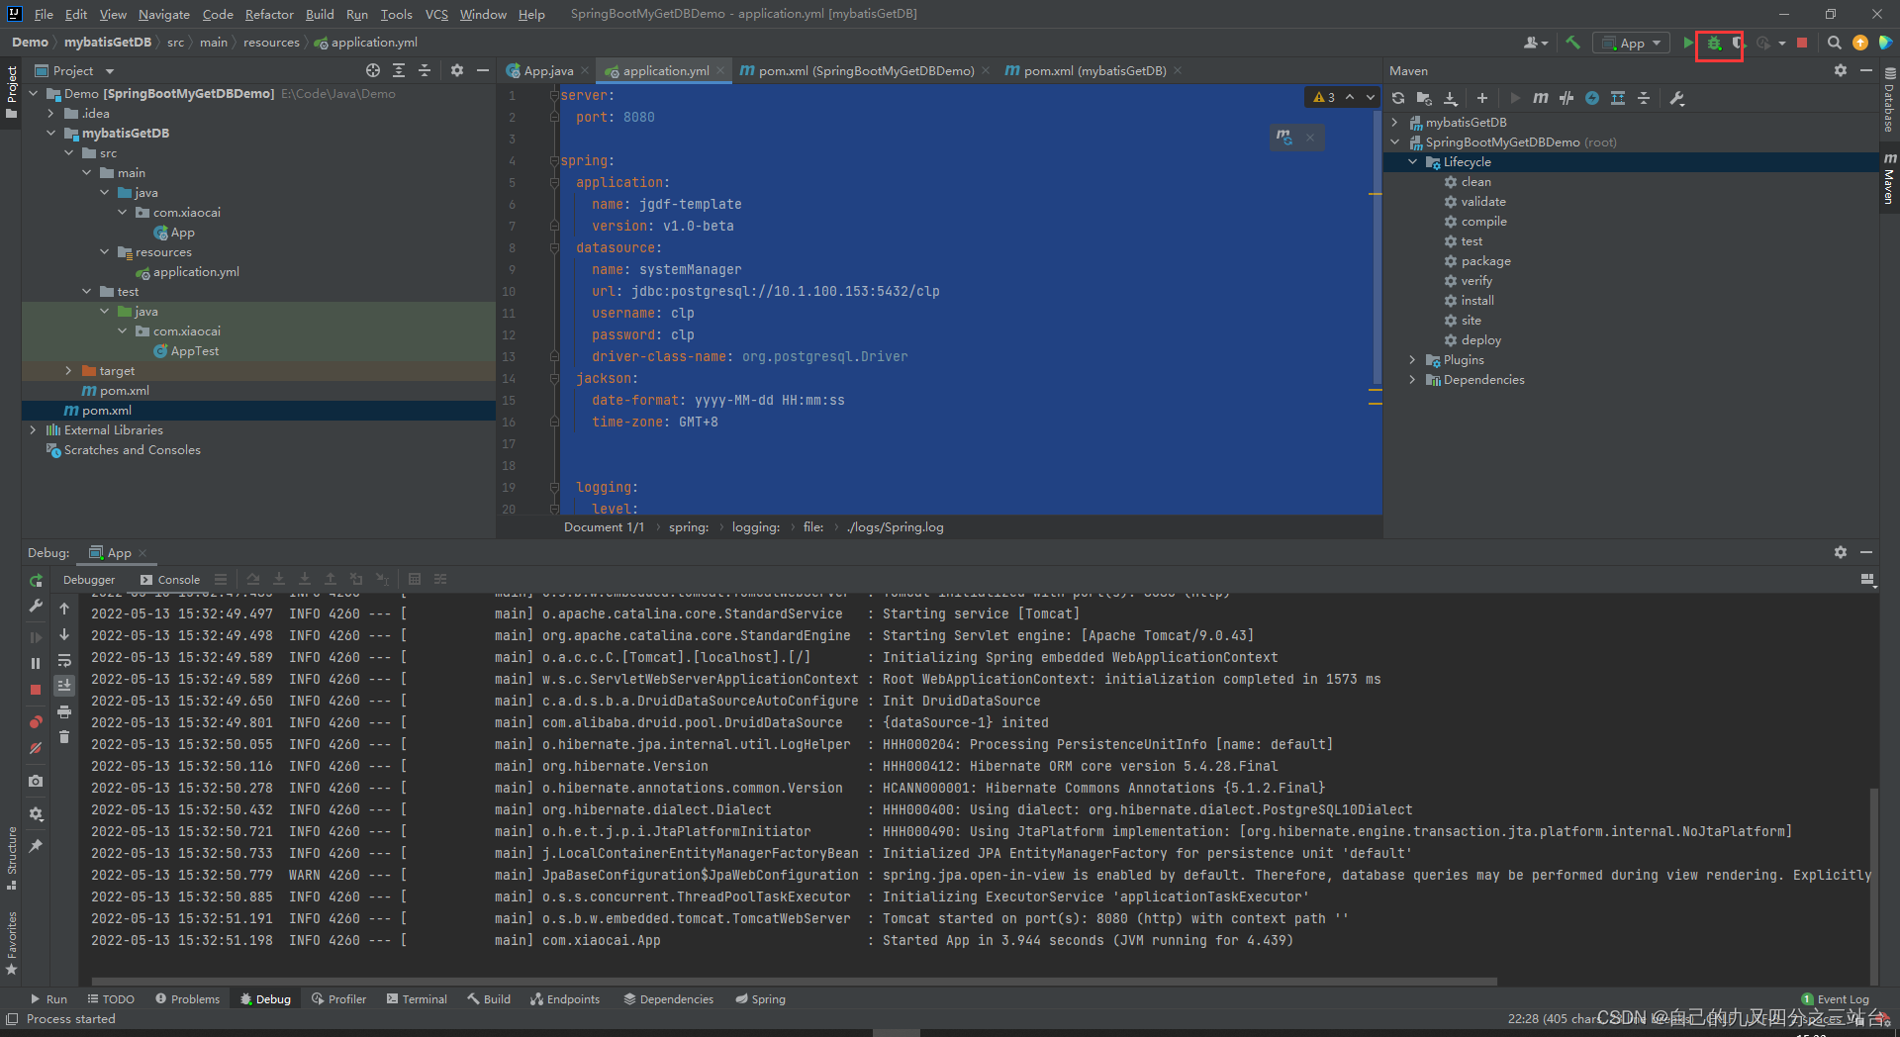Image resolution: width=1900 pixels, height=1037 pixels.
Task: Open Project panel gear options
Action: [x=457, y=70]
